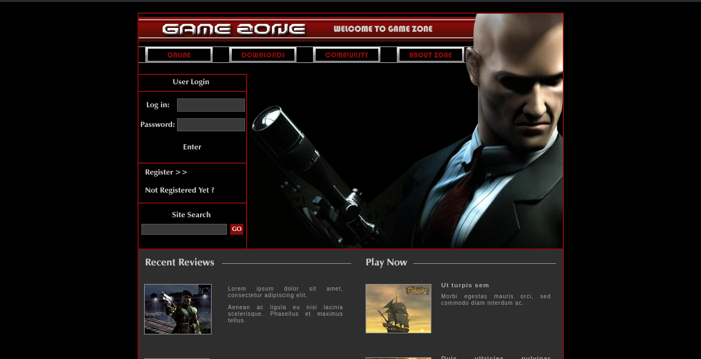The height and width of the screenshot is (359, 701).
Task: Follow the Register >> link
Action: coord(166,172)
